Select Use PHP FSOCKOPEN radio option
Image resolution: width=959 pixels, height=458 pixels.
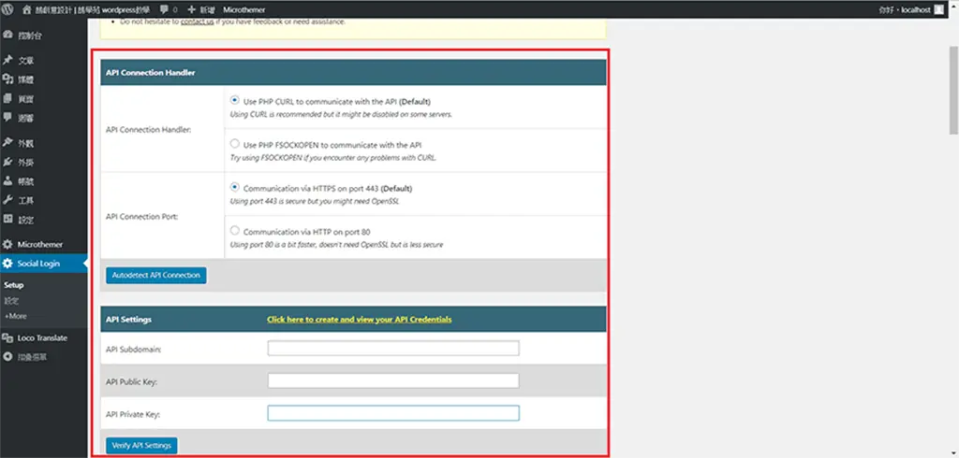tap(235, 144)
